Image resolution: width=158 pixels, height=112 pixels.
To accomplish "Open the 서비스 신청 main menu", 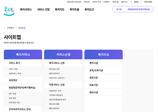I will click(43, 10).
